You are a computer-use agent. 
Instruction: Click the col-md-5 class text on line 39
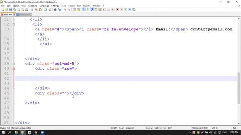[64, 64]
